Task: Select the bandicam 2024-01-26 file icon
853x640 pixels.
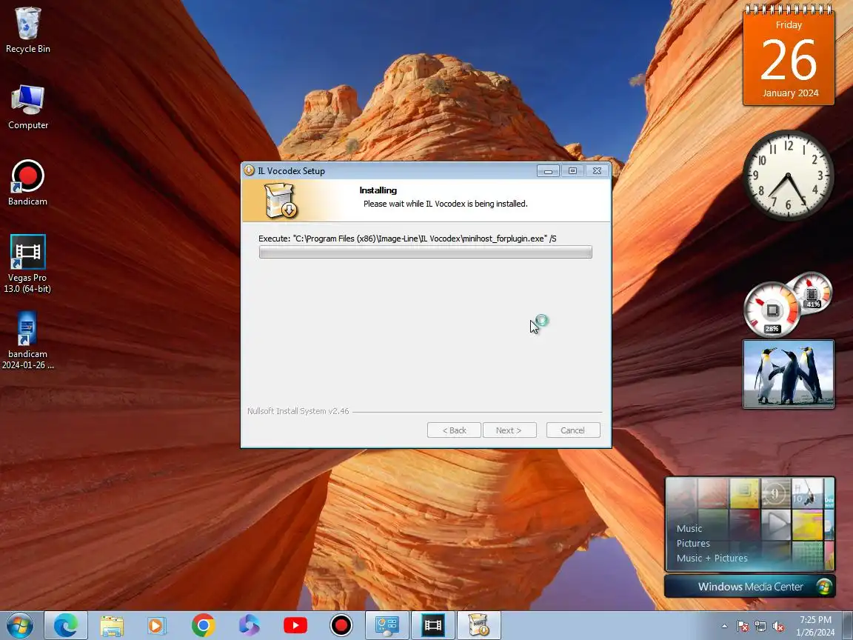Action: click(x=27, y=340)
